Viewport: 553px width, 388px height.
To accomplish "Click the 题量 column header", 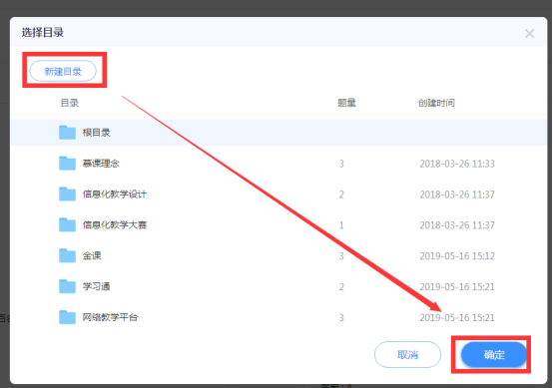I will [x=346, y=103].
